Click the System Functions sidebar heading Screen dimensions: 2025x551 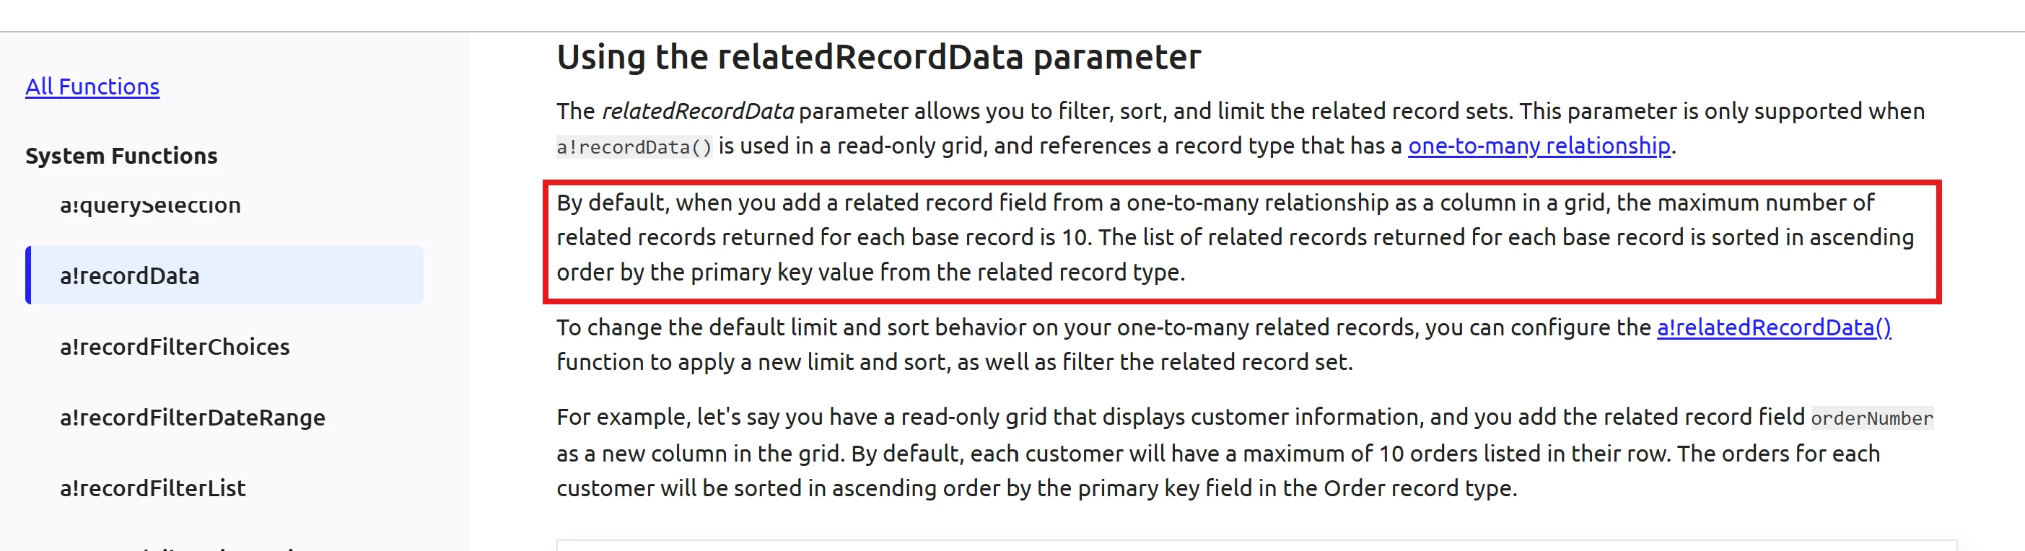point(121,156)
